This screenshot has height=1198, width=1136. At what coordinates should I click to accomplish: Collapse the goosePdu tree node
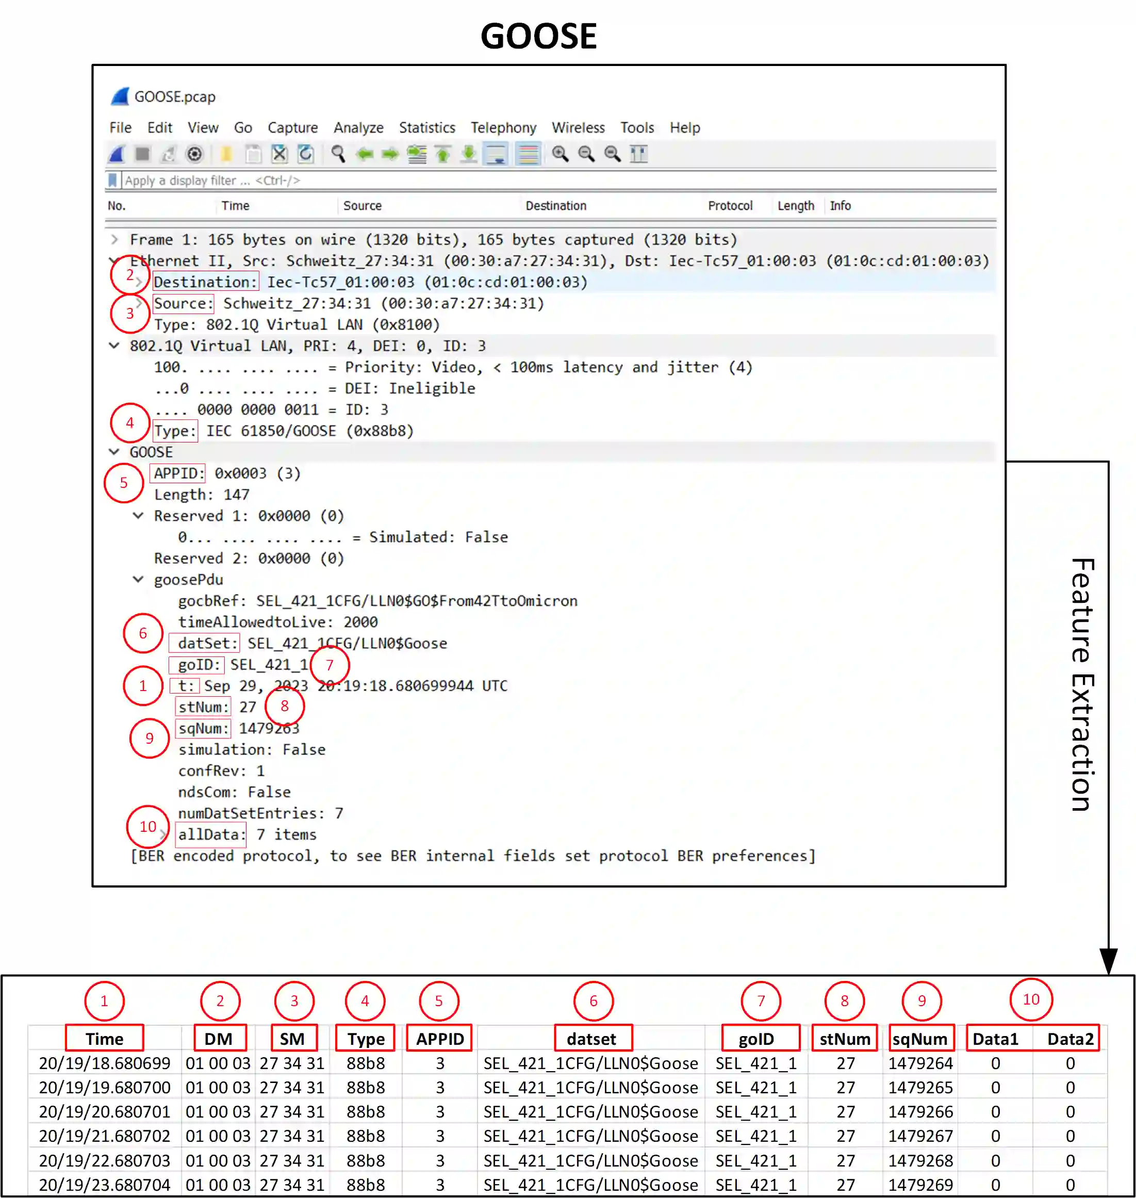[139, 580]
